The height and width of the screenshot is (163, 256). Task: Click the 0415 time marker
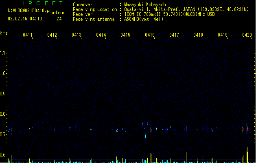pyautogui.click(x=125, y=35)
